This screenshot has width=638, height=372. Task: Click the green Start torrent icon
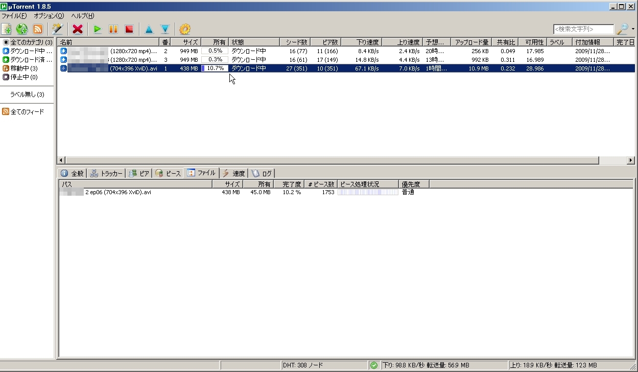(98, 29)
